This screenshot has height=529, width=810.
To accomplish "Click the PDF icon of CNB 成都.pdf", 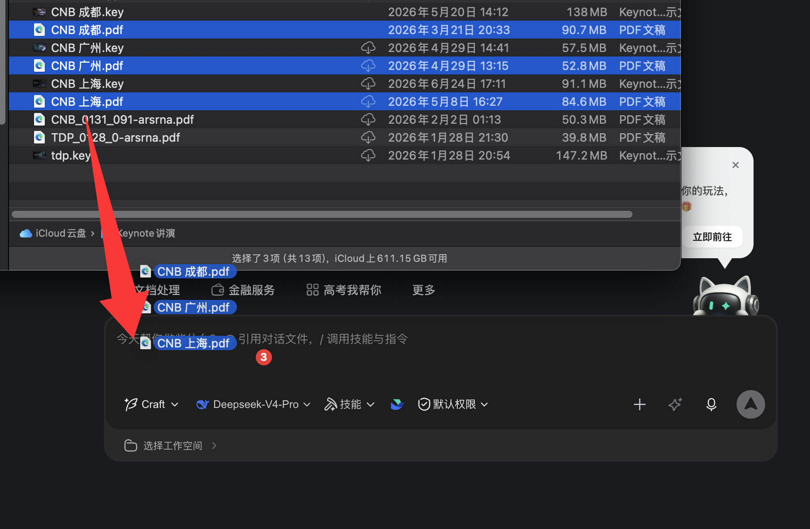I will 39,30.
